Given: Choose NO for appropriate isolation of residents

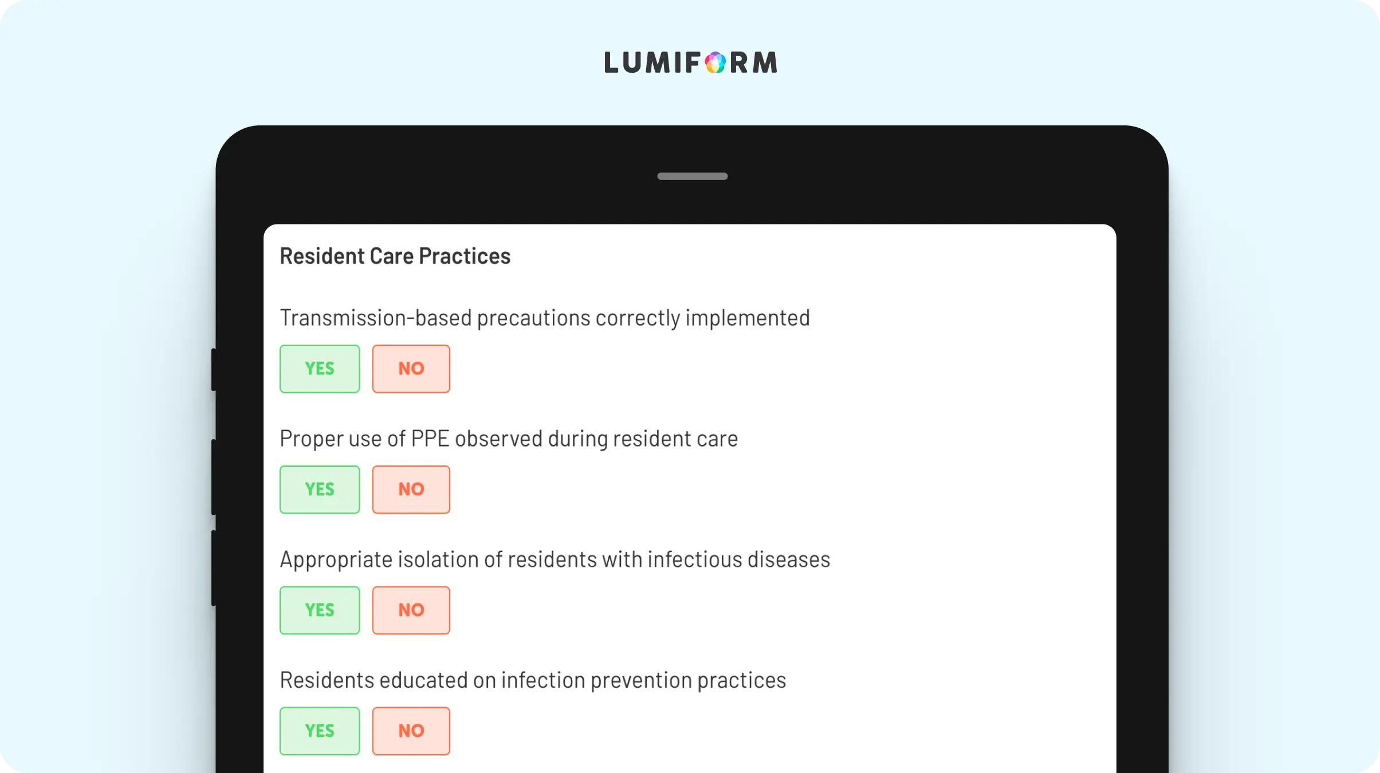Looking at the screenshot, I should [x=411, y=610].
